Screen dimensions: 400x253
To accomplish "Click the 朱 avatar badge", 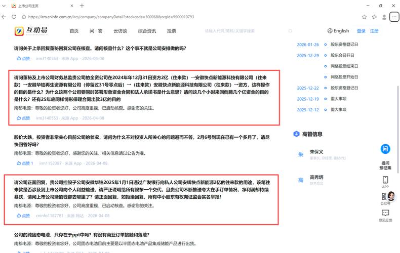I will (x=301, y=154).
